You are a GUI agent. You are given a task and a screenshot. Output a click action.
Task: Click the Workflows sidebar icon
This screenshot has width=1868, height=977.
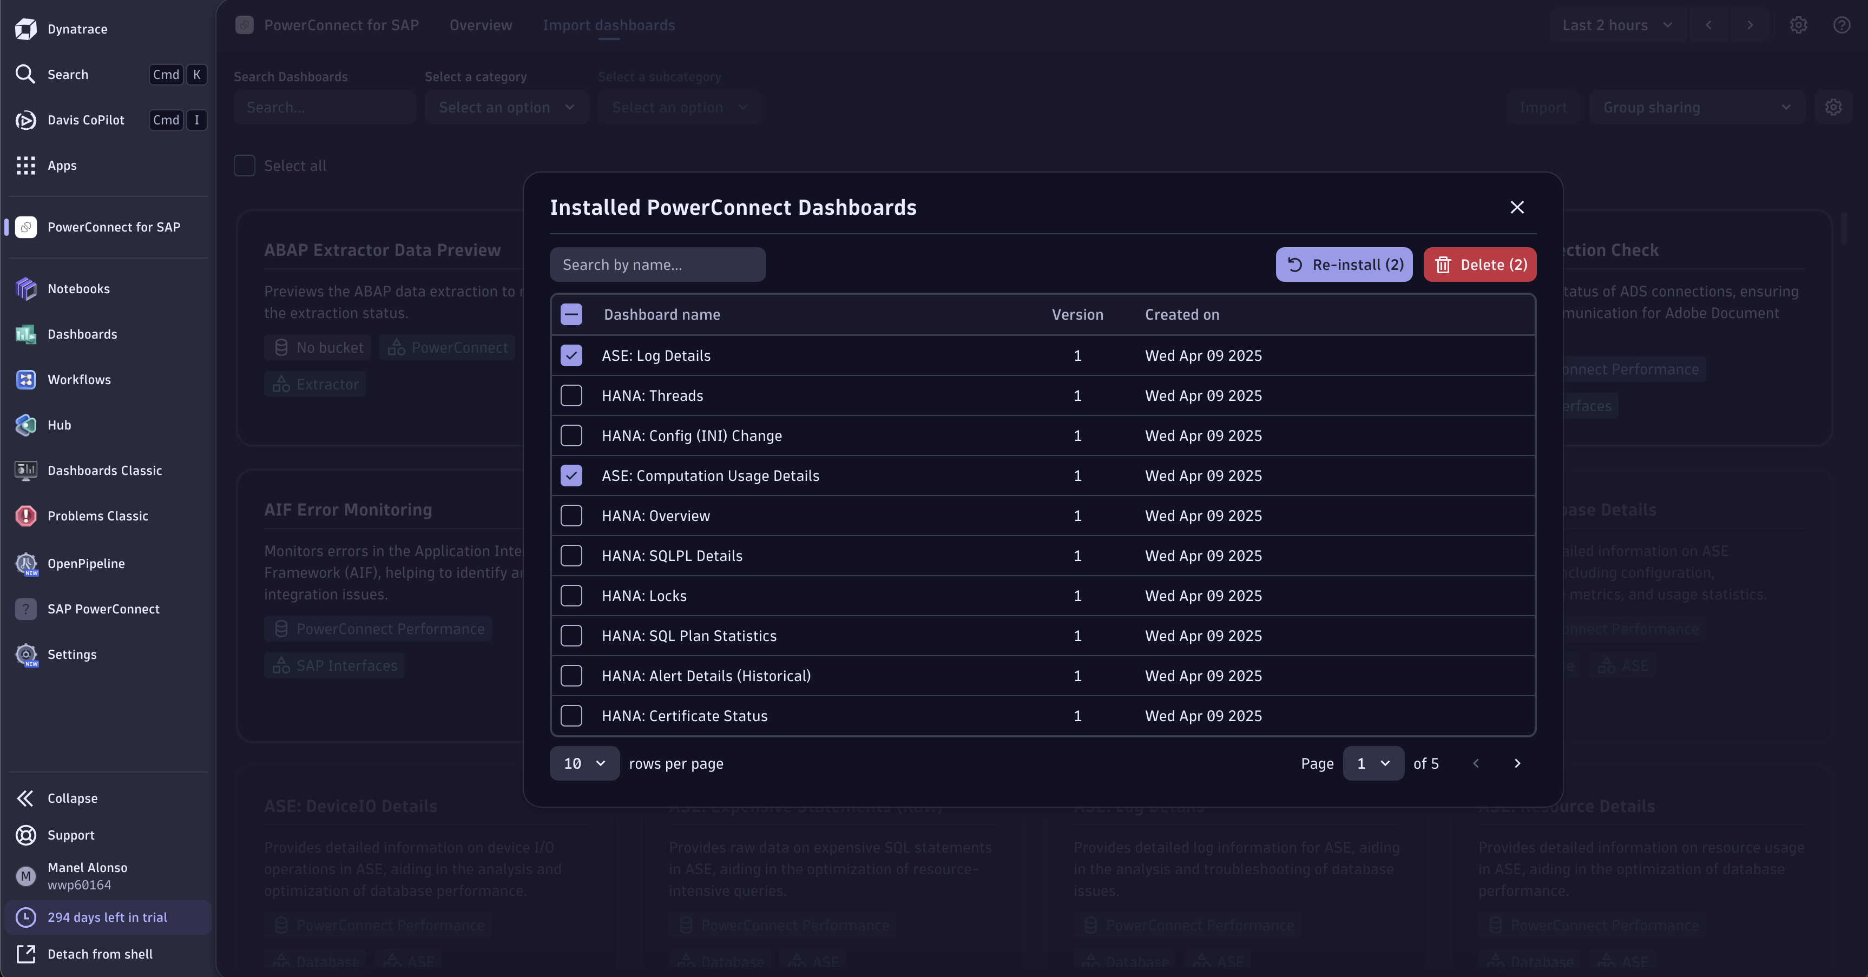coord(26,380)
